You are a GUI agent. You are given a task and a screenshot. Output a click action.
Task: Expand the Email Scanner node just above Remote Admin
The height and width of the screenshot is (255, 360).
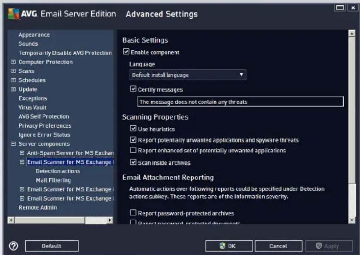click(22, 198)
